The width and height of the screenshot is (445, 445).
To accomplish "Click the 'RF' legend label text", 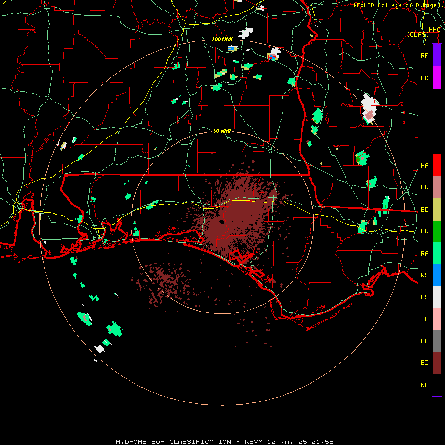I will 424,55.
